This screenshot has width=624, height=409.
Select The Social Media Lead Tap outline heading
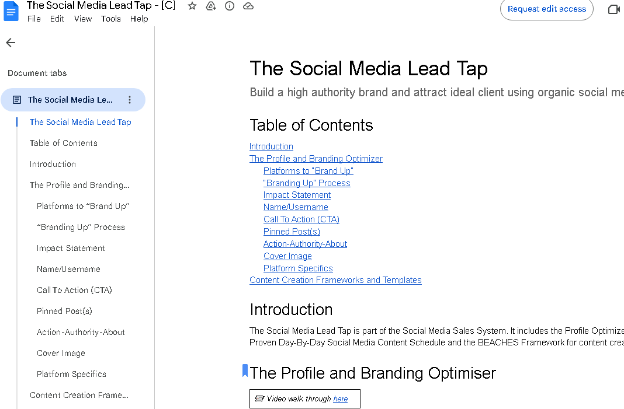click(81, 122)
